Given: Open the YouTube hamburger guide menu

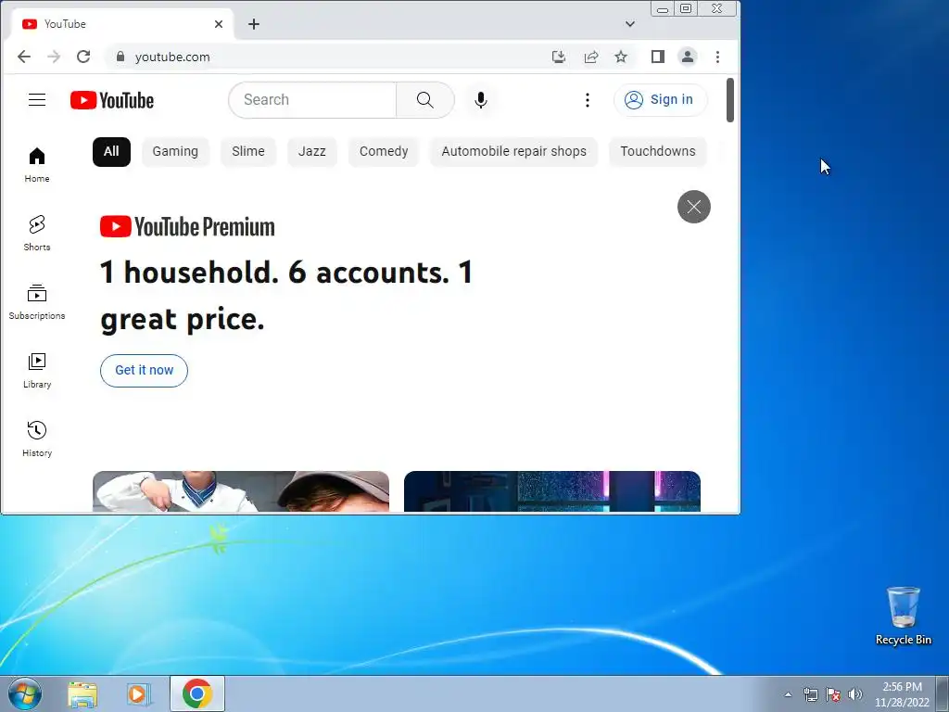Looking at the screenshot, I should (37, 100).
